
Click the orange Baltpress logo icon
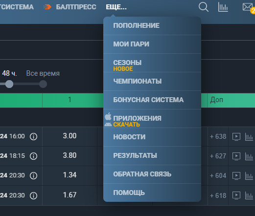pyautogui.click(x=47, y=7)
